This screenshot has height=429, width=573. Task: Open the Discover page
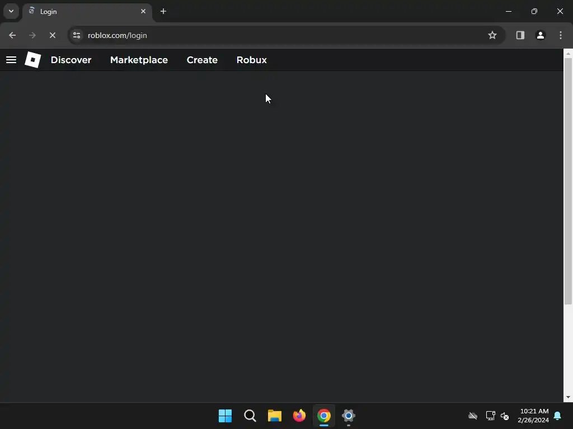point(71,60)
